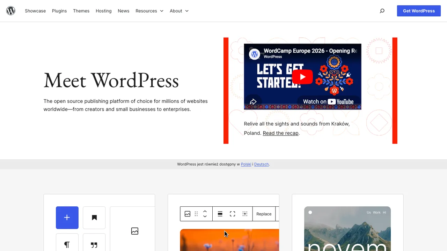This screenshot has height=251, width=447.
Task: Open the Read the recap link
Action: (x=281, y=133)
